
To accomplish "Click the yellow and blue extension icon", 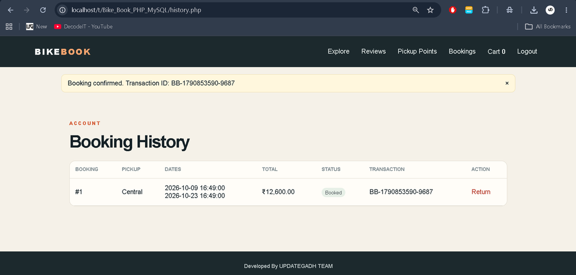I will tap(469, 10).
